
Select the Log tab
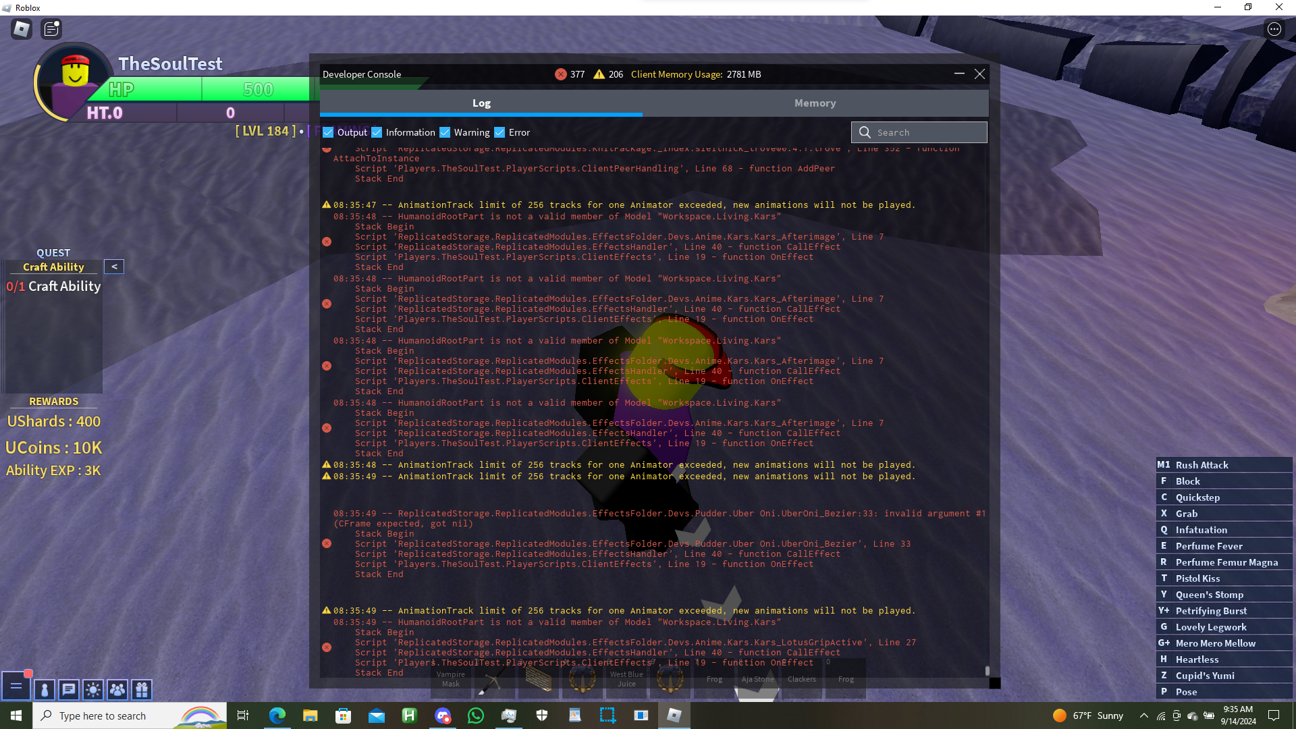(481, 103)
